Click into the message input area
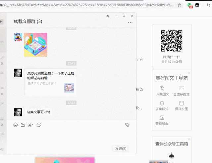 [72, 136]
